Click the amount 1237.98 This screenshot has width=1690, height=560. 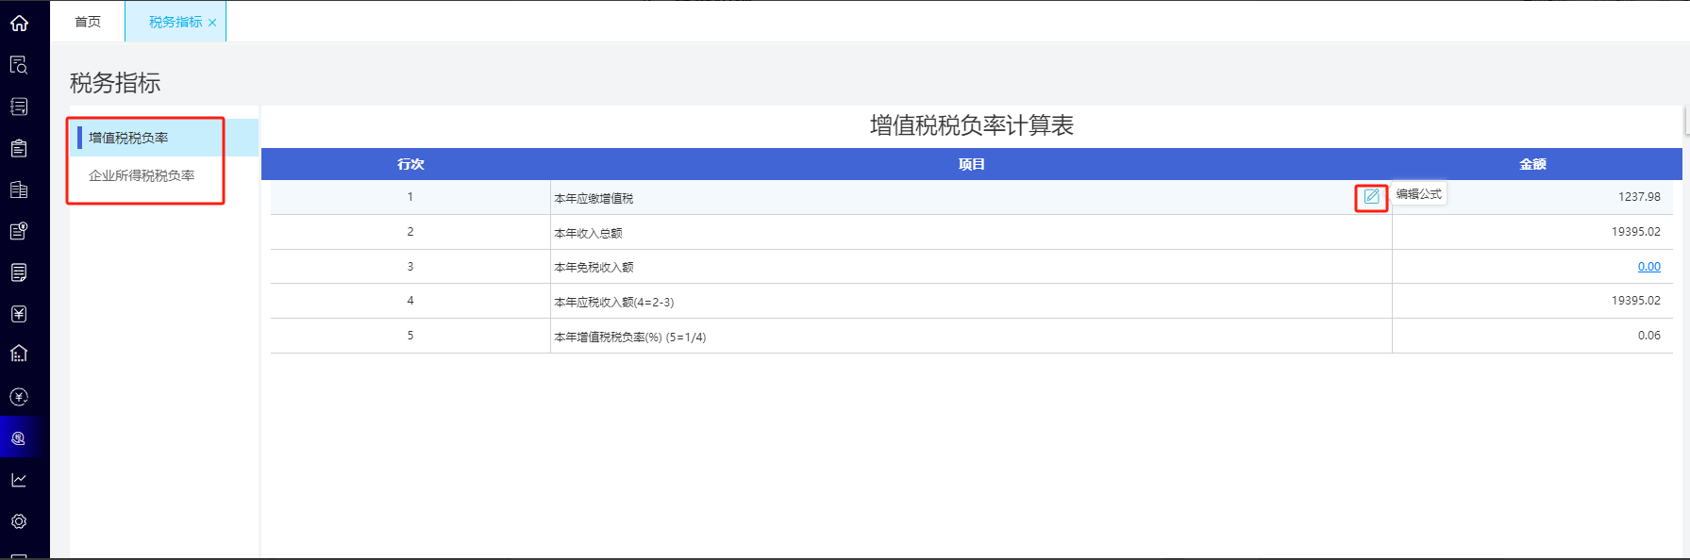tap(1639, 197)
